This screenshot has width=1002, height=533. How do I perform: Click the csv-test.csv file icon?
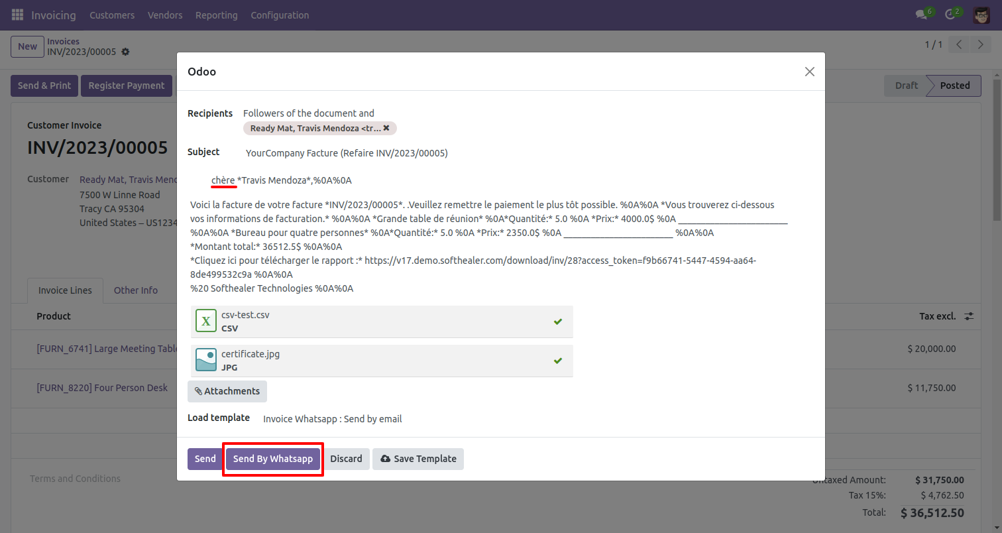click(x=206, y=321)
